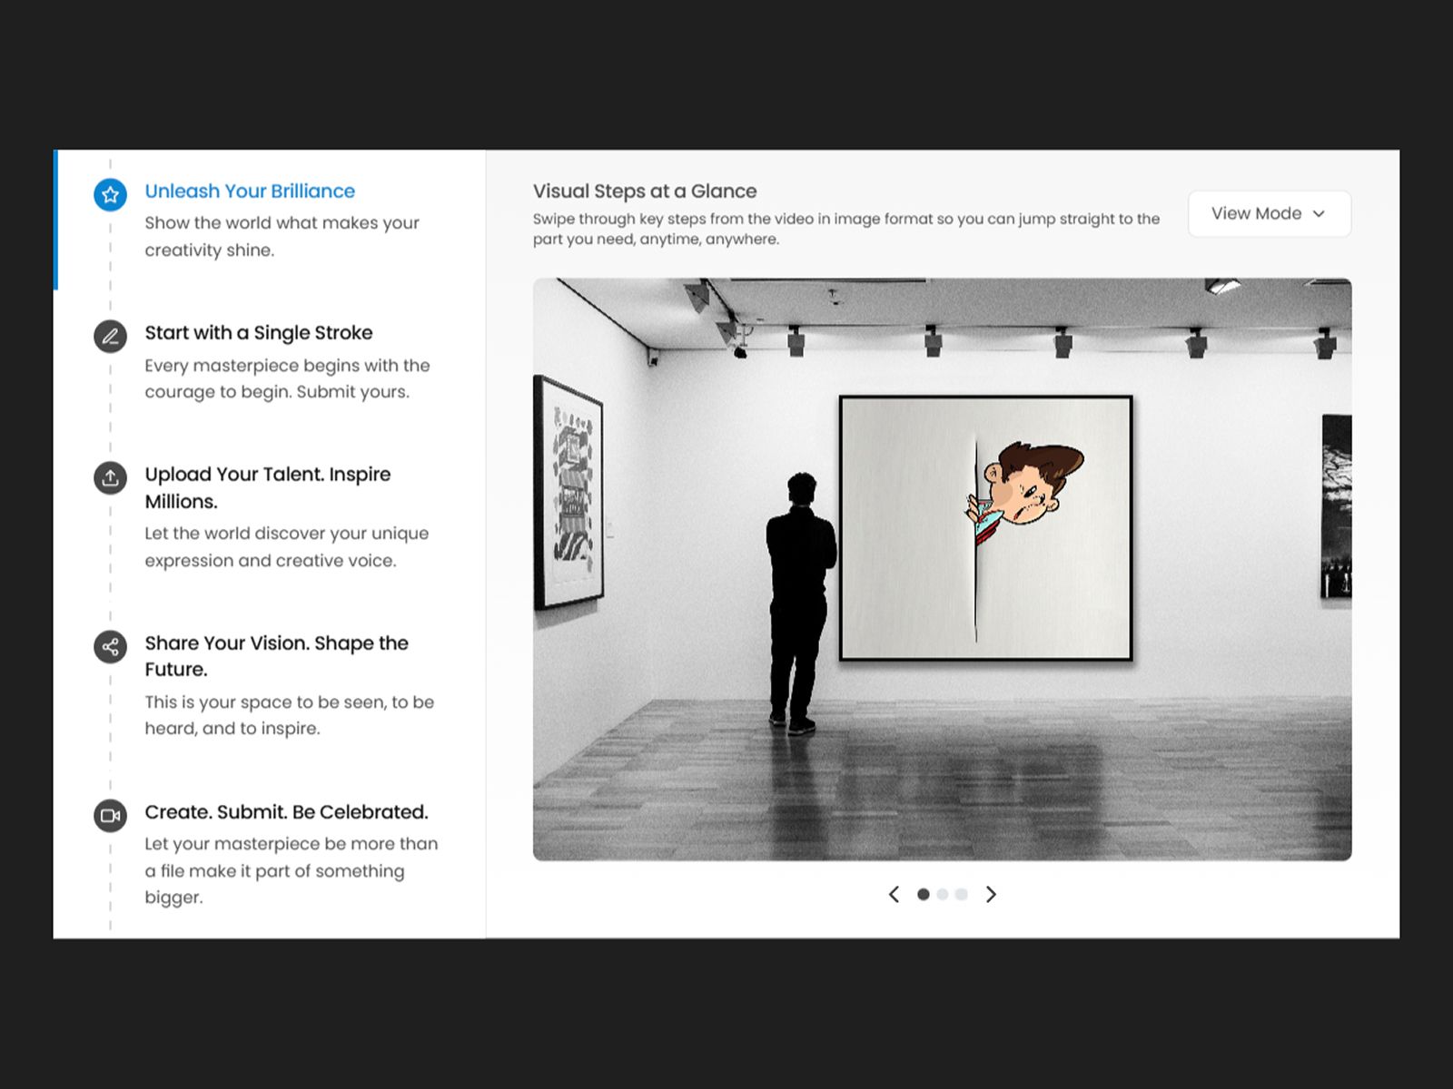Select the third carousel dot indicator
The width and height of the screenshot is (1453, 1089).
tap(962, 895)
